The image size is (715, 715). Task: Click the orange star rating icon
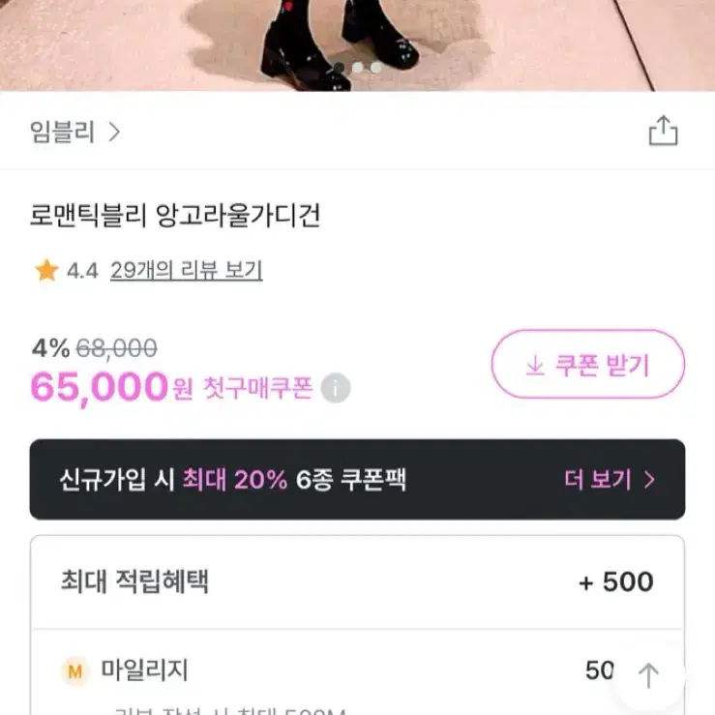coord(47,270)
